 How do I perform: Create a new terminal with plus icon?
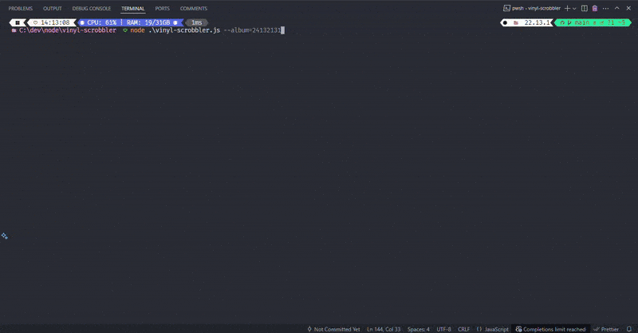coord(567,8)
